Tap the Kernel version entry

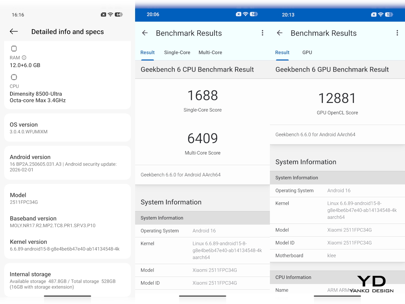point(65,245)
